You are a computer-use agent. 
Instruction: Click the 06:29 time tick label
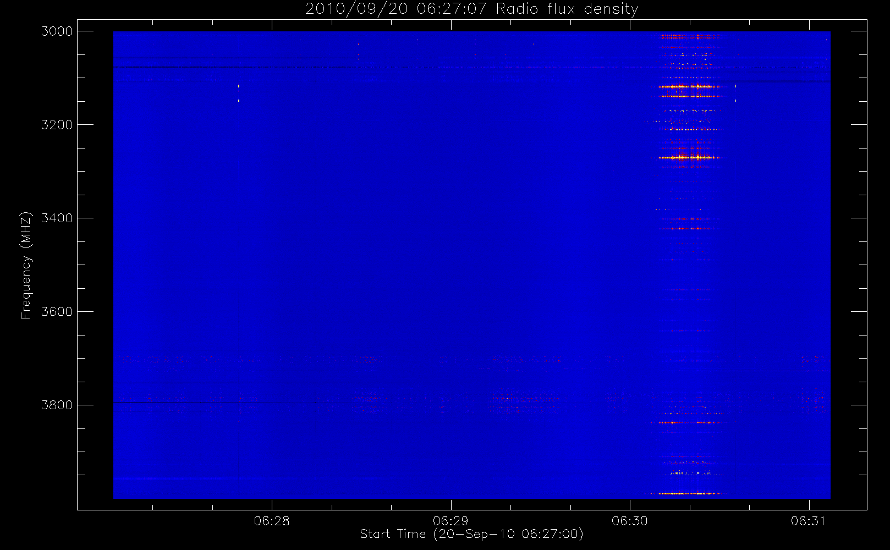pos(451,521)
